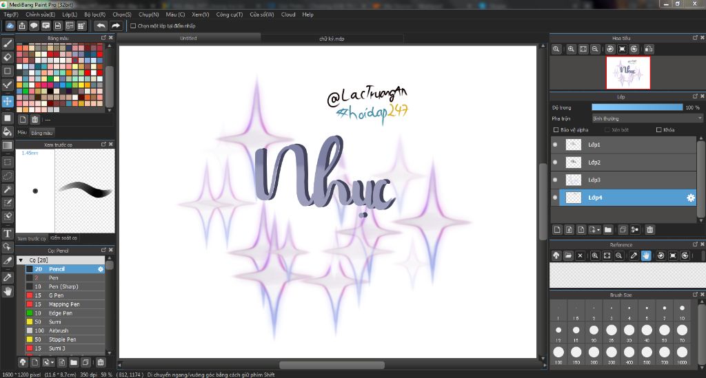Open the Công cụ(T) menu
The image size is (706, 378).
pyautogui.click(x=229, y=14)
